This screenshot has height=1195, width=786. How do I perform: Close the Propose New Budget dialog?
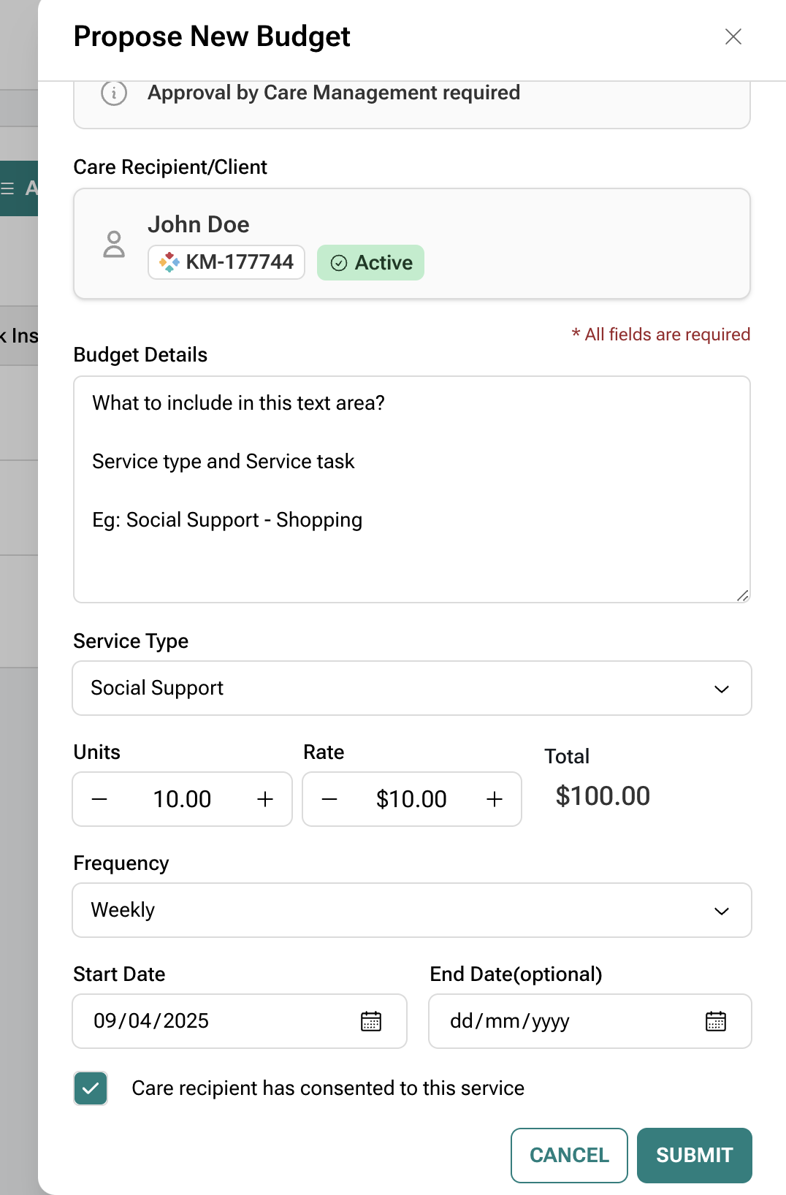click(733, 37)
